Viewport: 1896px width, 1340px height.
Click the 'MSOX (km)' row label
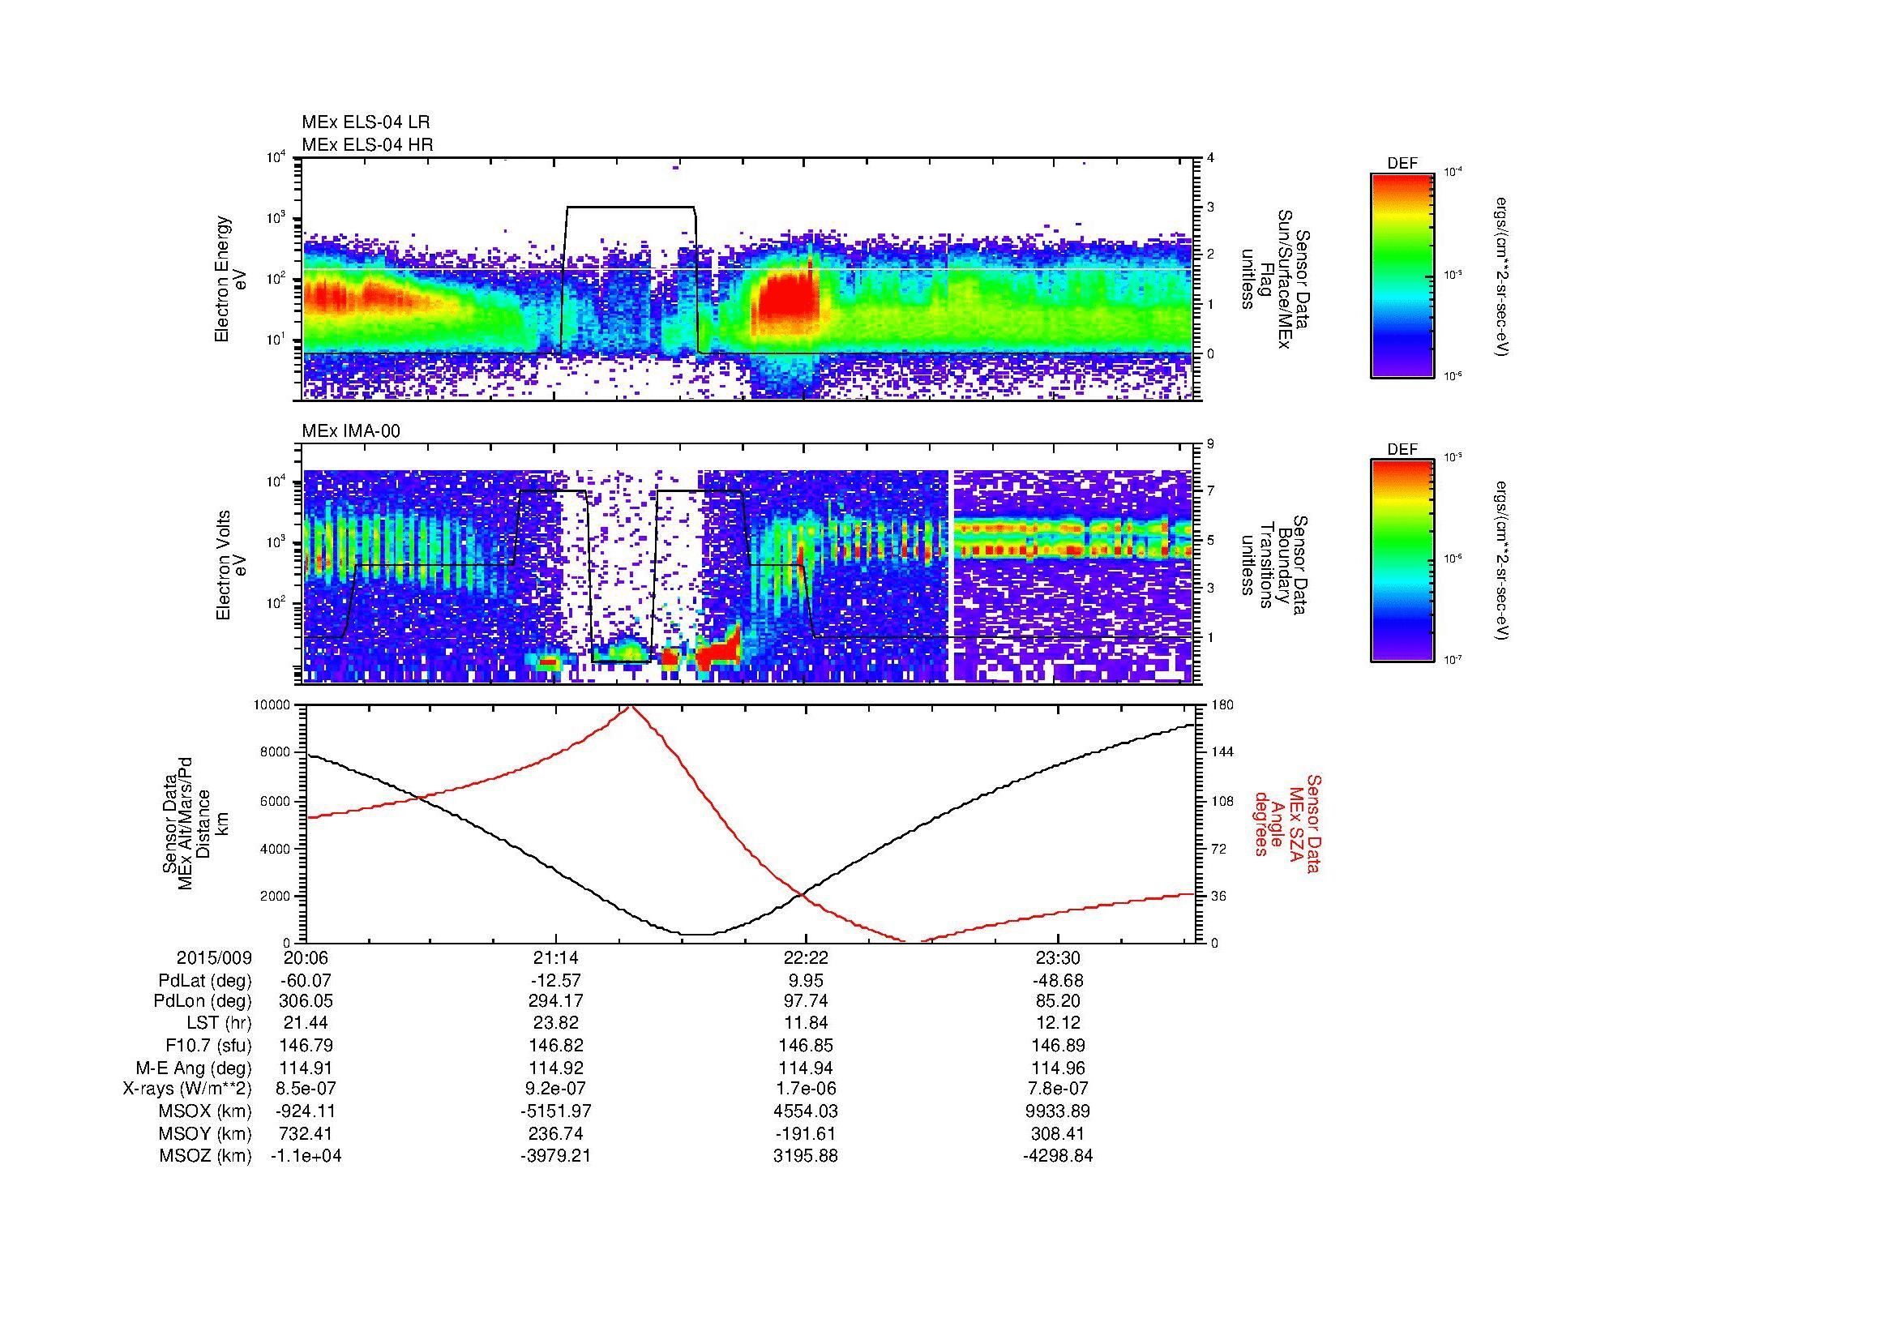pos(205,1111)
